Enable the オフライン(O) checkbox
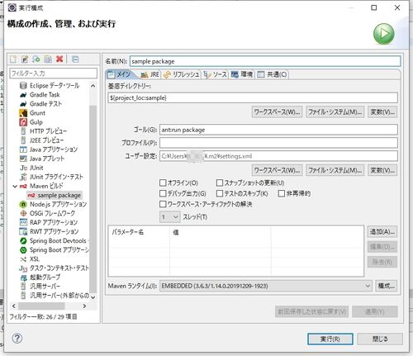 (x=163, y=183)
